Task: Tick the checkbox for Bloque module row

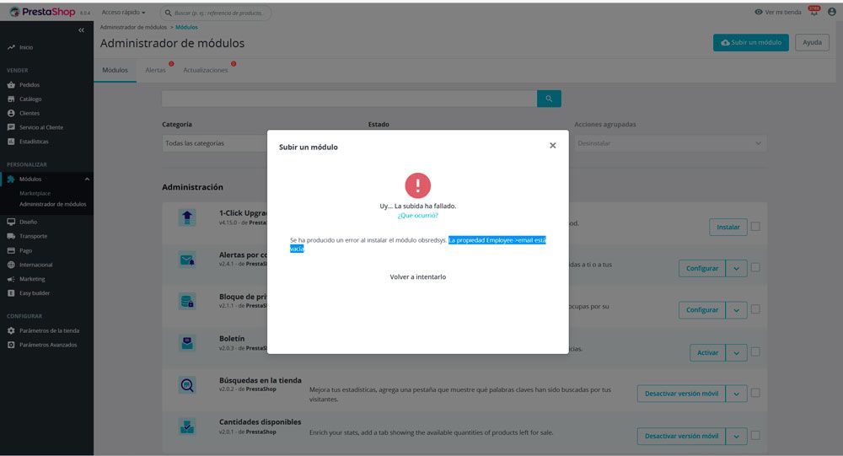Action: [755, 309]
